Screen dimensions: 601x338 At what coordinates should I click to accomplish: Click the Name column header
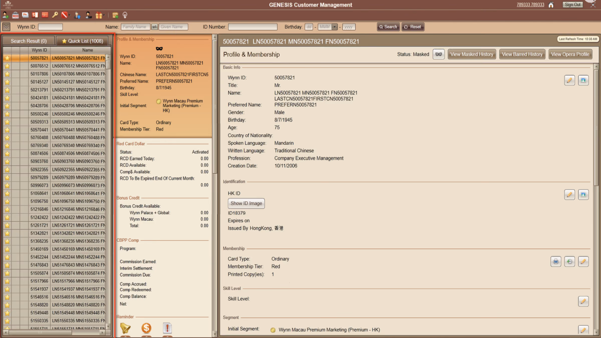coord(87,50)
